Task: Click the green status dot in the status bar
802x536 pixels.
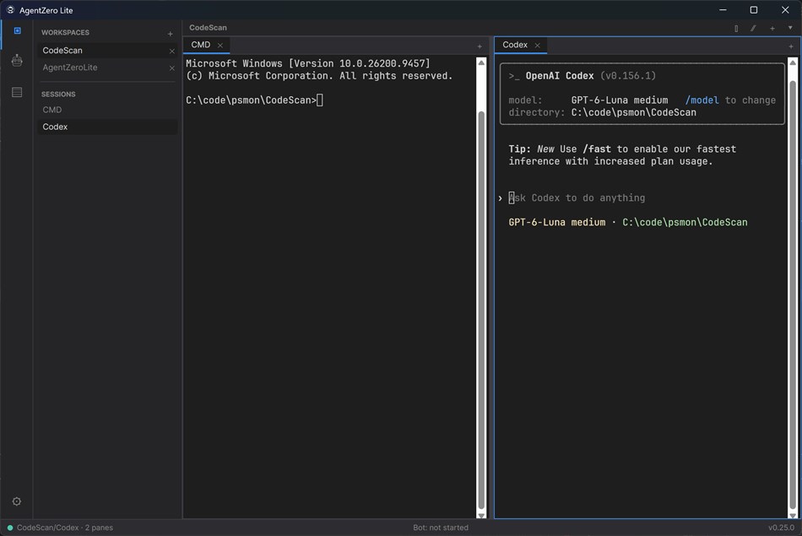Action: 10,528
